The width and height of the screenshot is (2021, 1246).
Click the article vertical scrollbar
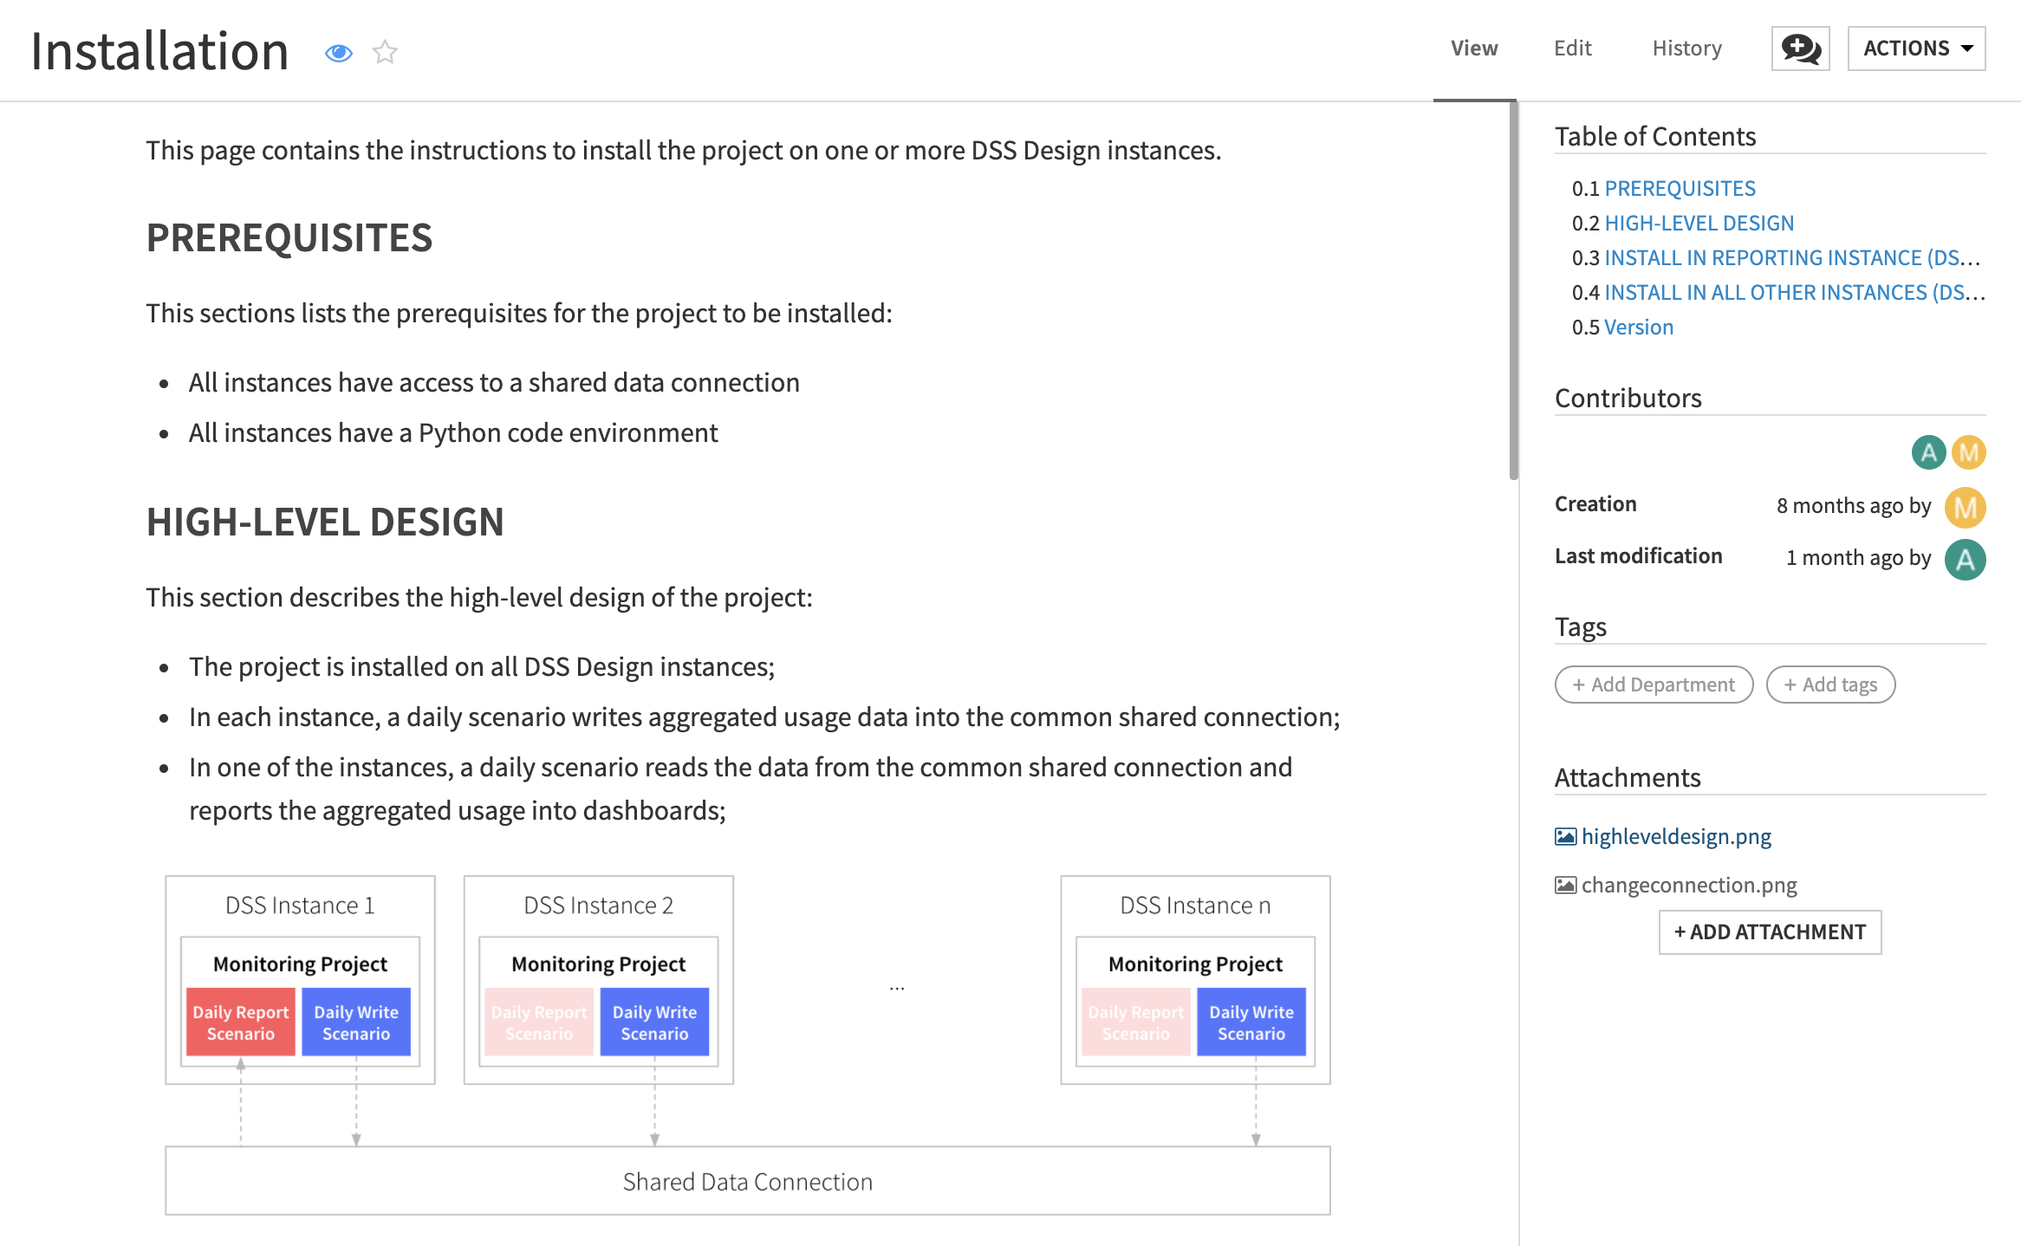(1513, 290)
